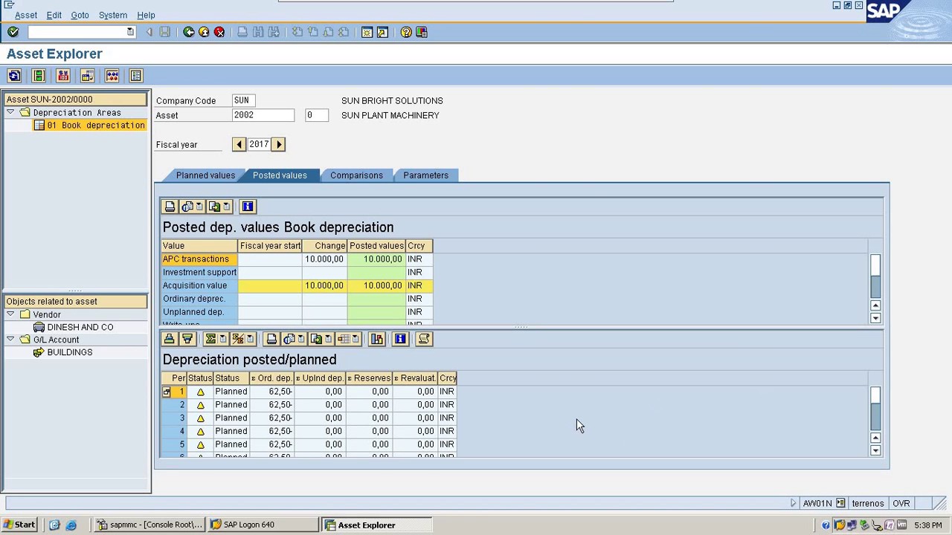Click the Generate shortcut icon

click(x=382, y=32)
